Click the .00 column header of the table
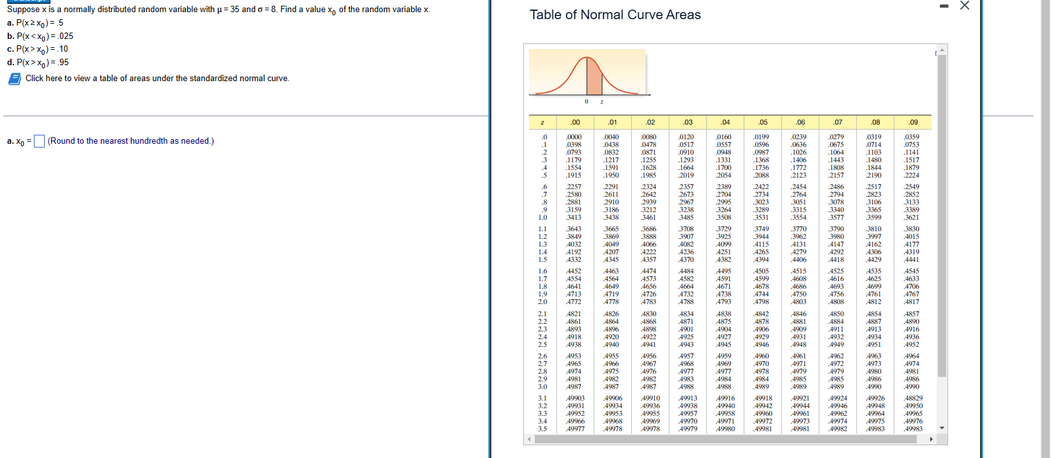This screenshot has height=458, width=1051. (x=575, y=122)
